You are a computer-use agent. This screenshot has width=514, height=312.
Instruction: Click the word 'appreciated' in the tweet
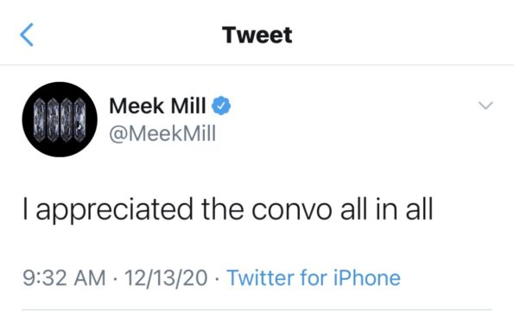(x=114, y=210)
